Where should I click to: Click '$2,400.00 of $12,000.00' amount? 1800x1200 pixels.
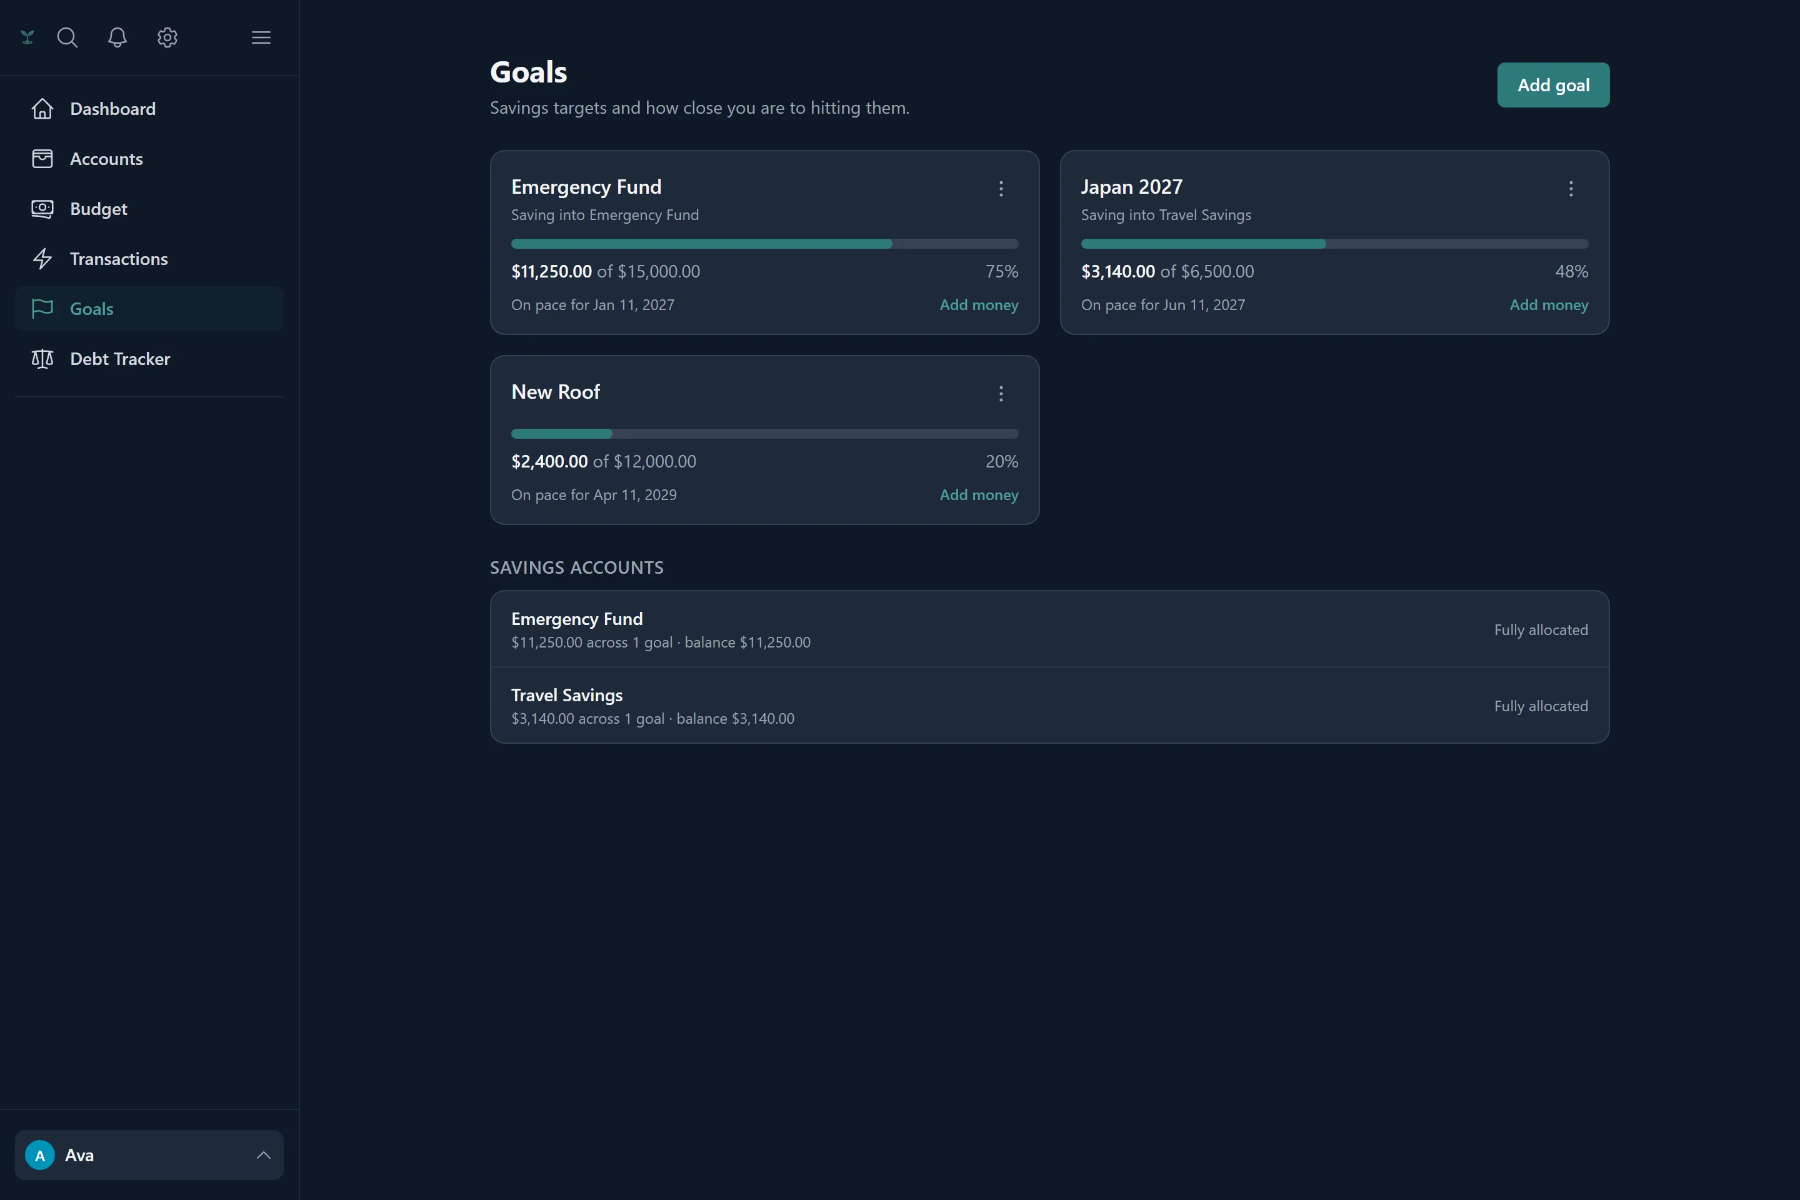click(604, 461)
